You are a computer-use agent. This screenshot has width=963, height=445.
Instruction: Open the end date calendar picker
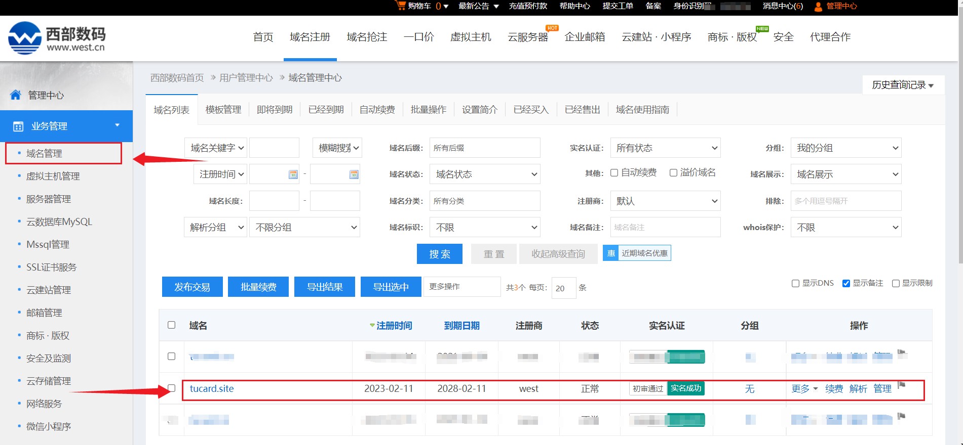[x=354, y=174]
